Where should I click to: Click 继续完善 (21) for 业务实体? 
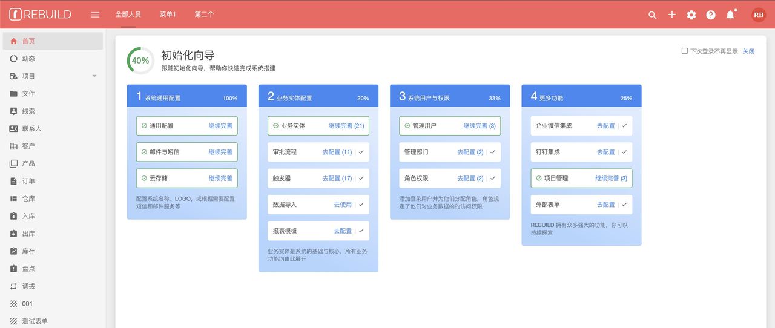pyautogui.click(x=346, y=126)
